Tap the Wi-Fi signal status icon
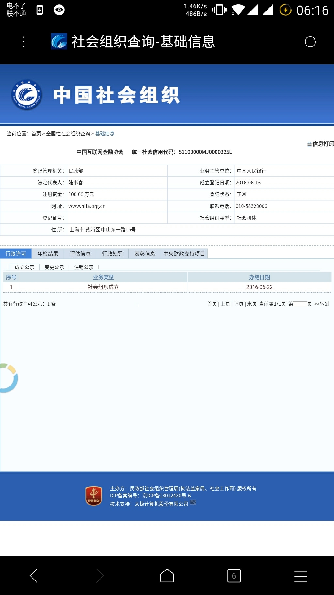Viewport: 334px width, 595px height. point(238,10)
